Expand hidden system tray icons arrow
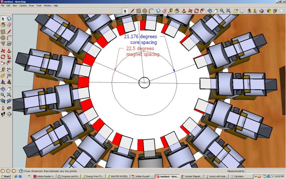The width and height of the screenshot is (286, 179). coord(256,176)
